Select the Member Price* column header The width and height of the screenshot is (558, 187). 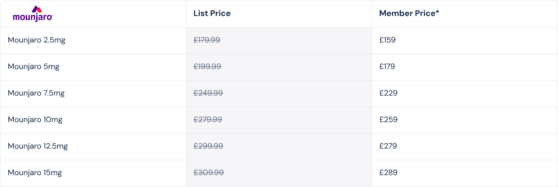pyautogui.click(x=409, y=14)
